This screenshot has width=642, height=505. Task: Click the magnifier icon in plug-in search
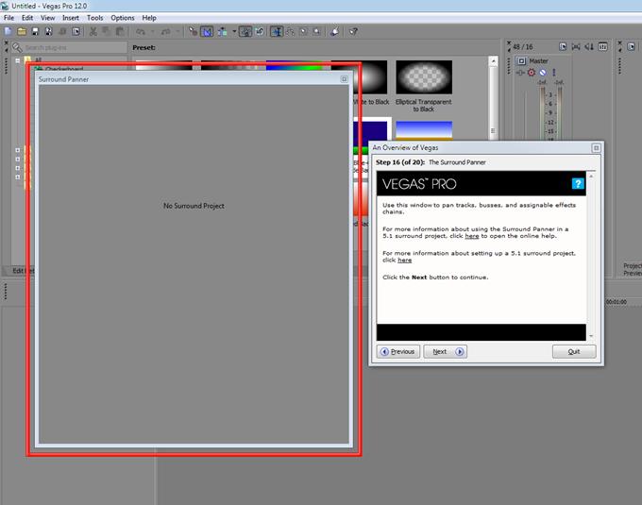[17, 47]
